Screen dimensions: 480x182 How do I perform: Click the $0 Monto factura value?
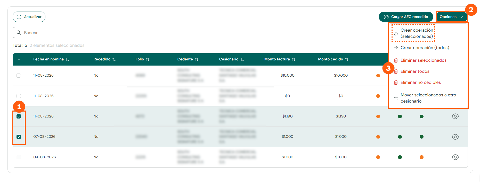pyautogui.click(x=287, y=96)
